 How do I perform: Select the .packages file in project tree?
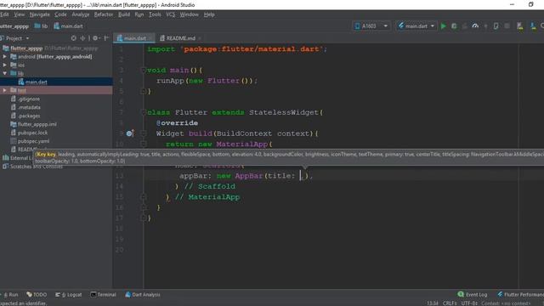29,116
